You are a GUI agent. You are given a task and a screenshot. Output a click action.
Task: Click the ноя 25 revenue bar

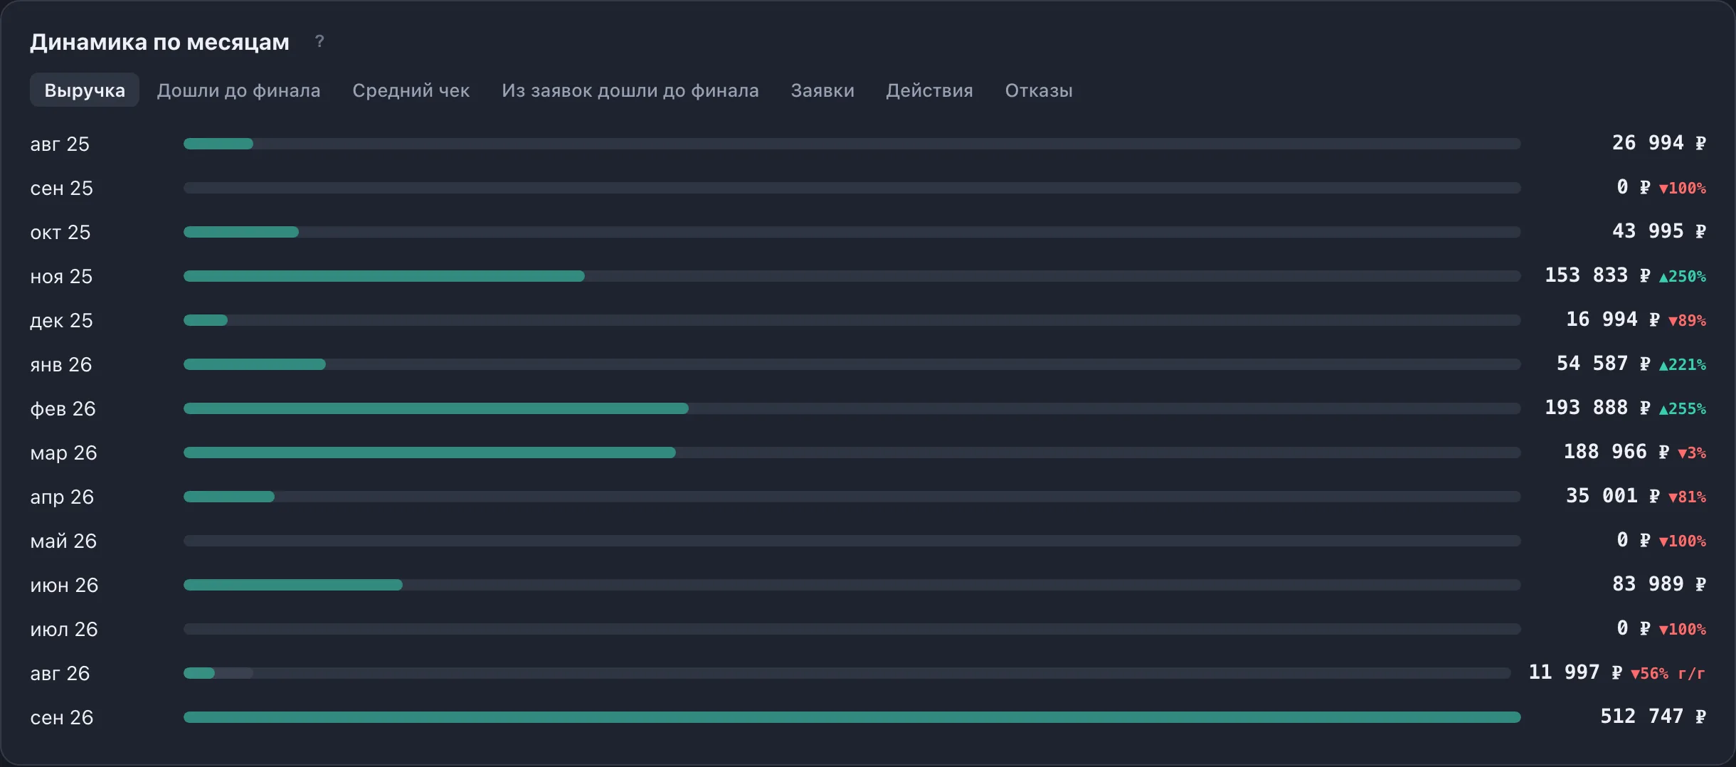[x=384, y=276]
